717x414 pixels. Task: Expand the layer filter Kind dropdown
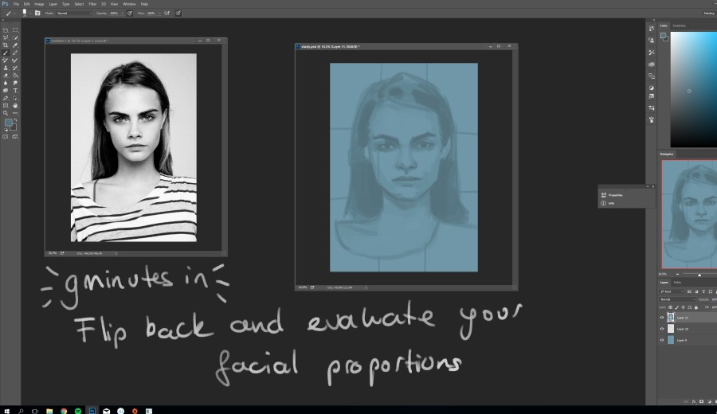pyautogui.click(x=672, y=291)
